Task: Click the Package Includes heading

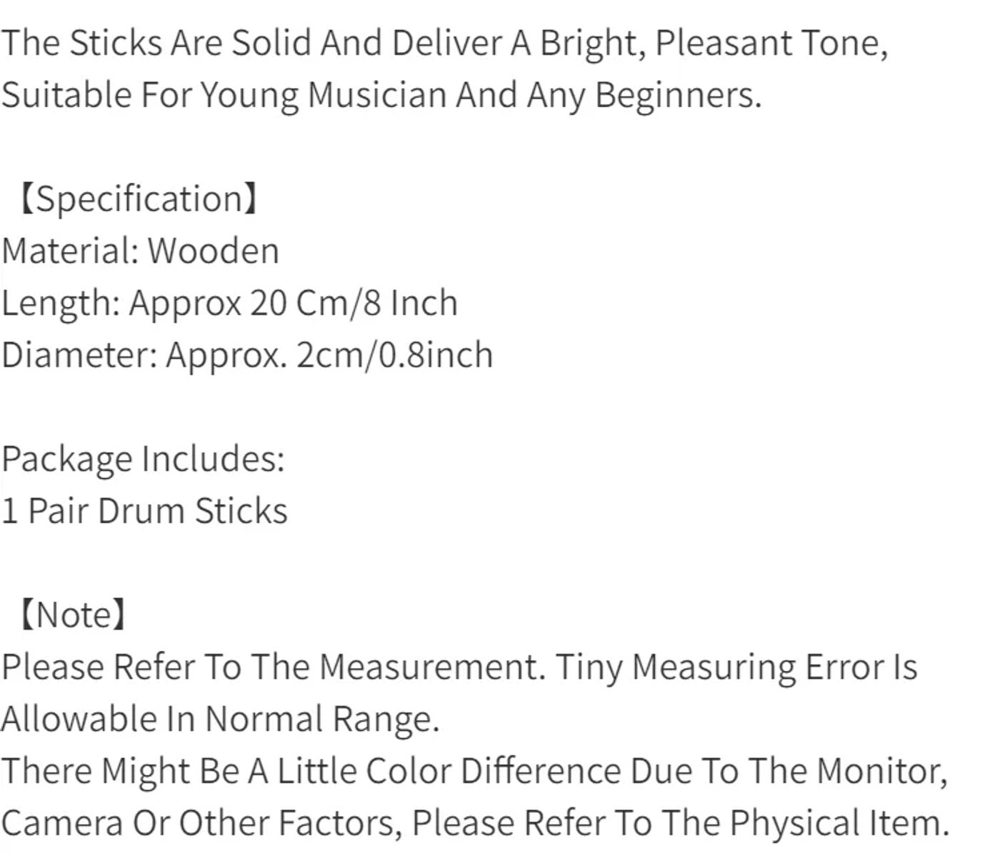Action: (143, 459)
